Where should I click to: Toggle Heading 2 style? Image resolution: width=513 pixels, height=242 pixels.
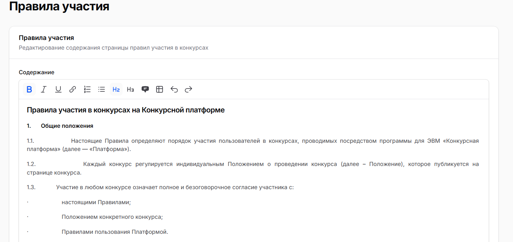click(116, 89)
